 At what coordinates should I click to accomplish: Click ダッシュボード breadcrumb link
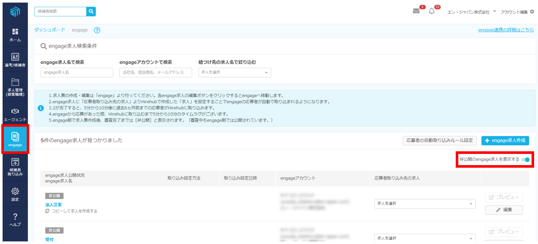(50, 30)
